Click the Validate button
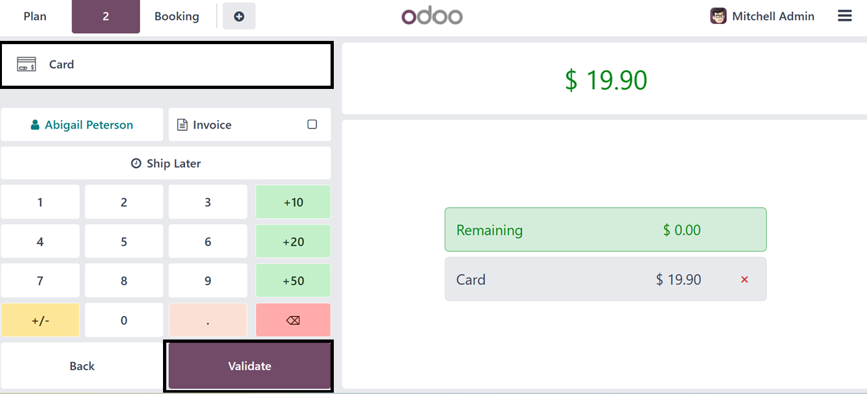Viewport: 867px width, 394px height. 249,366
